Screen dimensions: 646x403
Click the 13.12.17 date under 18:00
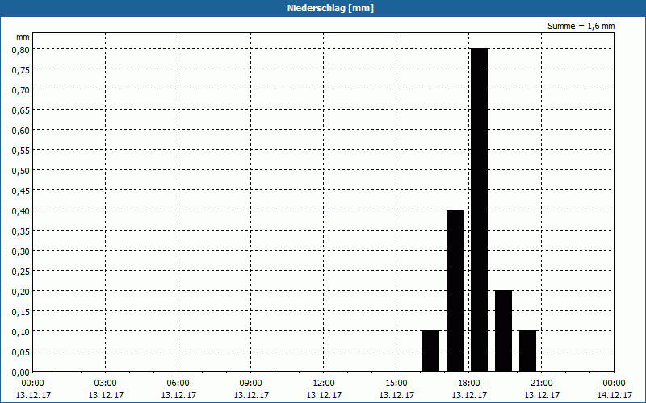(x=469, y=395)
